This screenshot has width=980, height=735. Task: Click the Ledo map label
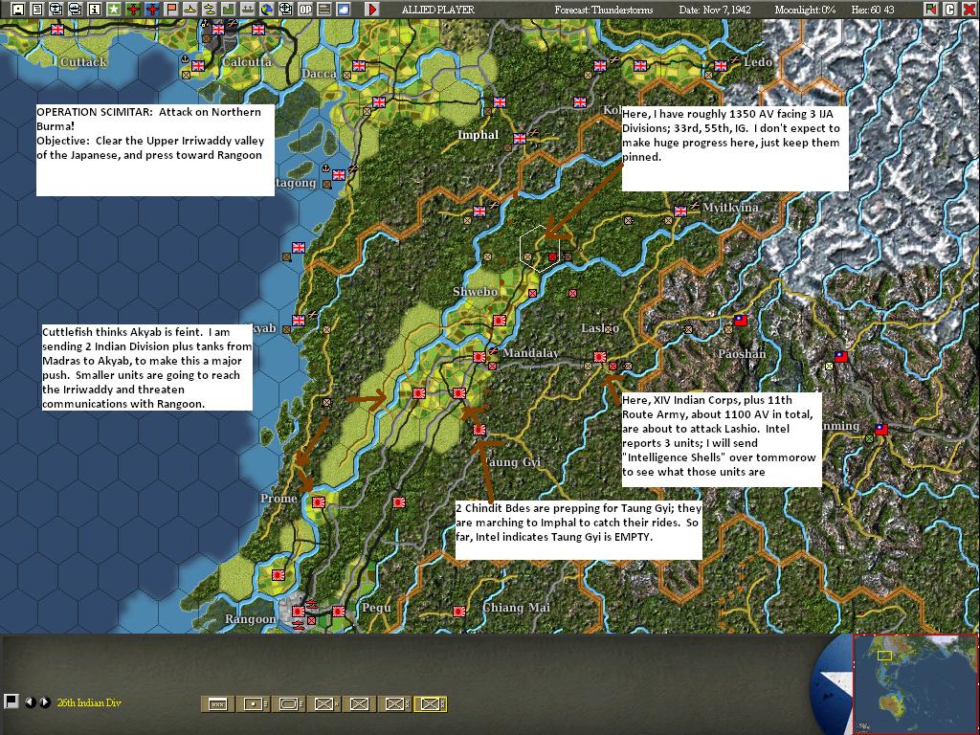(x=758, y=62)
